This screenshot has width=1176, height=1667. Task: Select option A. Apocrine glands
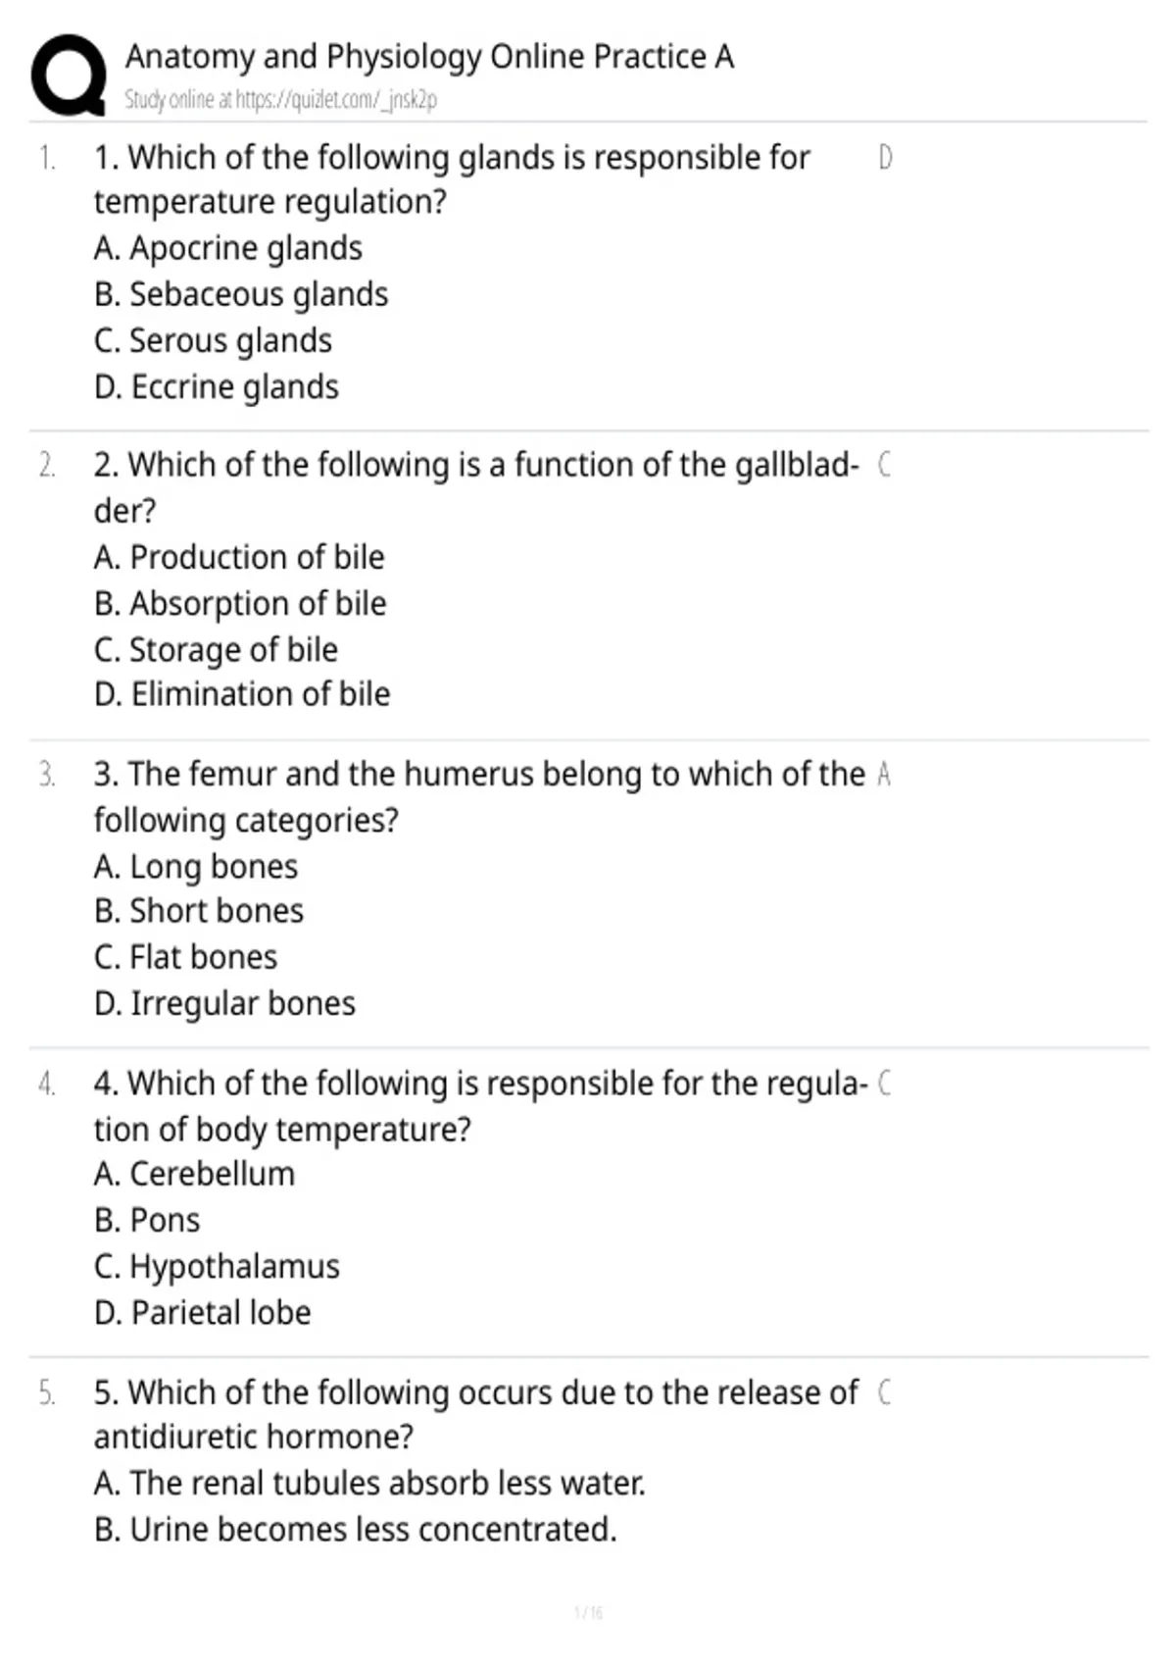click(x=228, y=248)
